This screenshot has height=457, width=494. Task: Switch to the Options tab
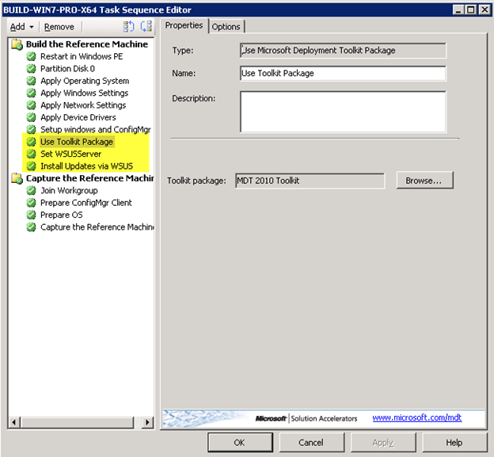coord(226,26)
